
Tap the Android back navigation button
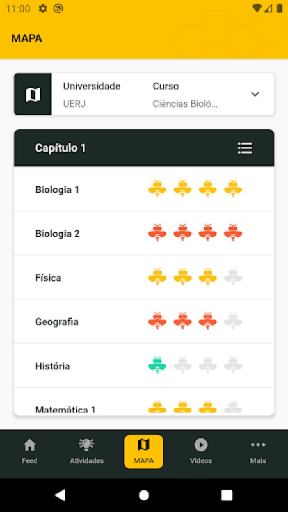[60, 495]
